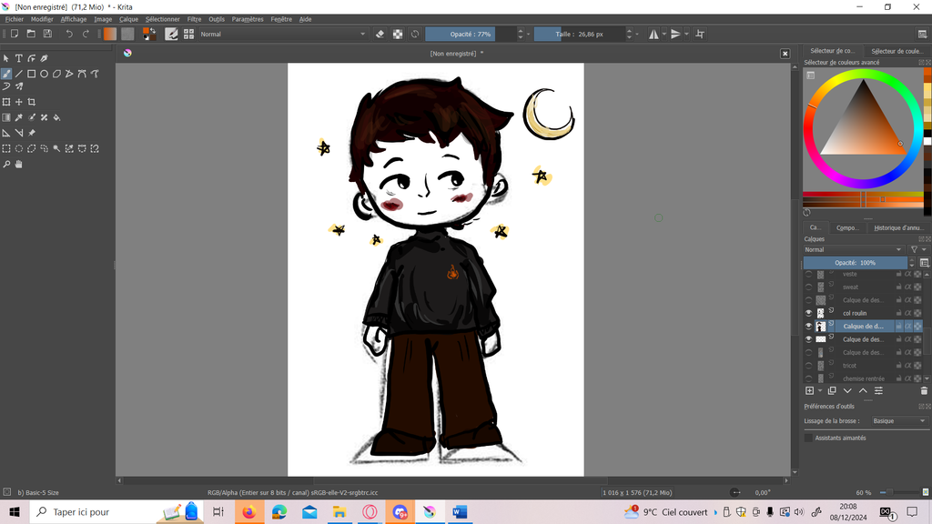Click the brush Opacité 77% slider
The width and height of the screenshot is (932, 524).
tap(470, 34)
